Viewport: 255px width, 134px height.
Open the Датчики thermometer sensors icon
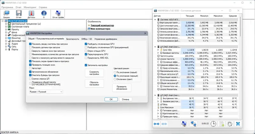(31, 14)
